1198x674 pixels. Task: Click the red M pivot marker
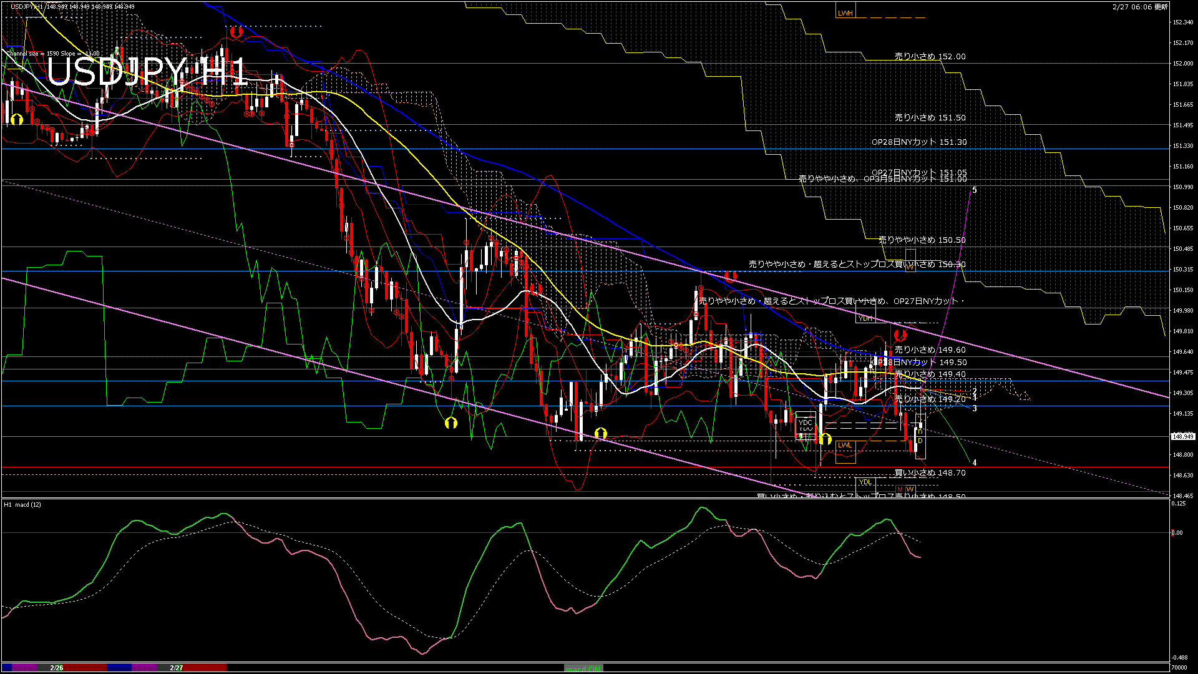click(x=900, y=489)
